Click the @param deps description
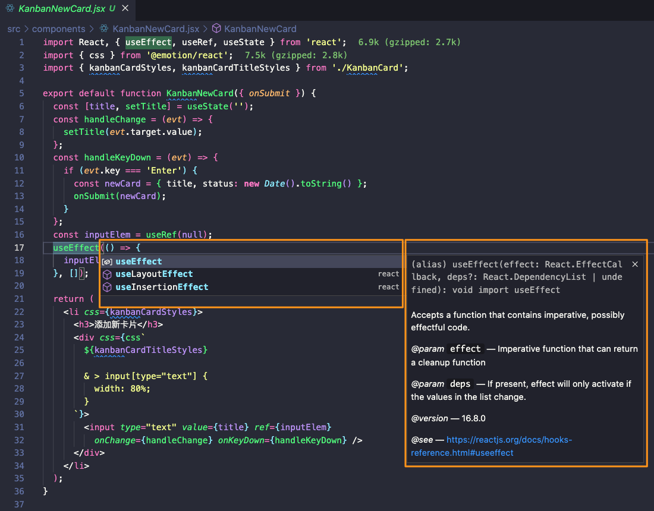The width and height of the screenshot is (654, 511). (x=521, y=390)
